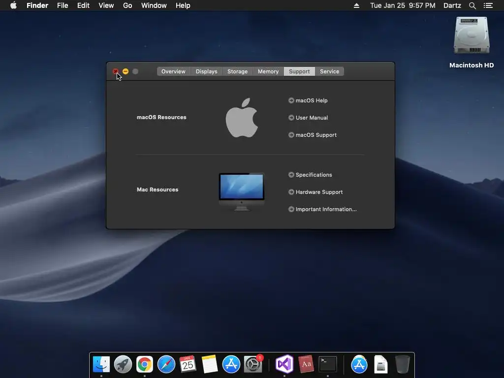
Task: Click the macOS Resources heading
Action: pyautogui.click(x=161, y=117)
